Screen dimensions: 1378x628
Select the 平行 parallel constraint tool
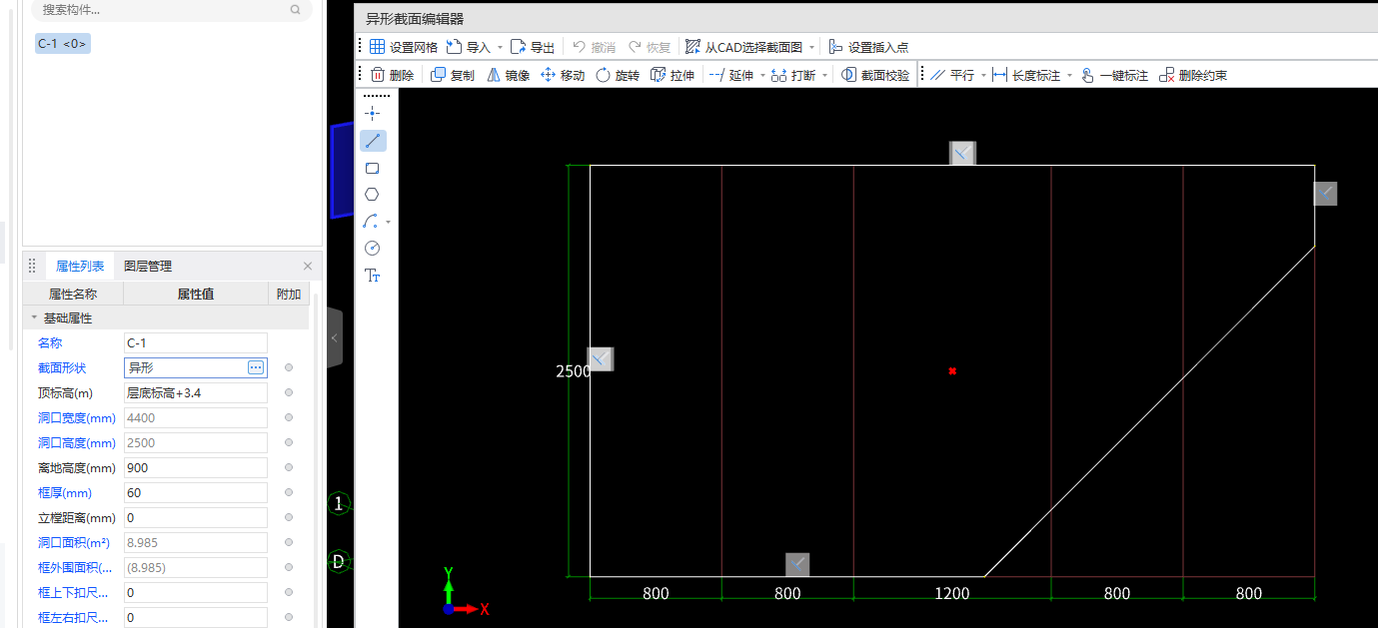(x=952, y=75)
